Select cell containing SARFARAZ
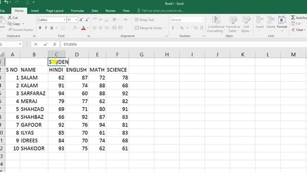Viewport: 307px width, 172px height. click(34, 94)
